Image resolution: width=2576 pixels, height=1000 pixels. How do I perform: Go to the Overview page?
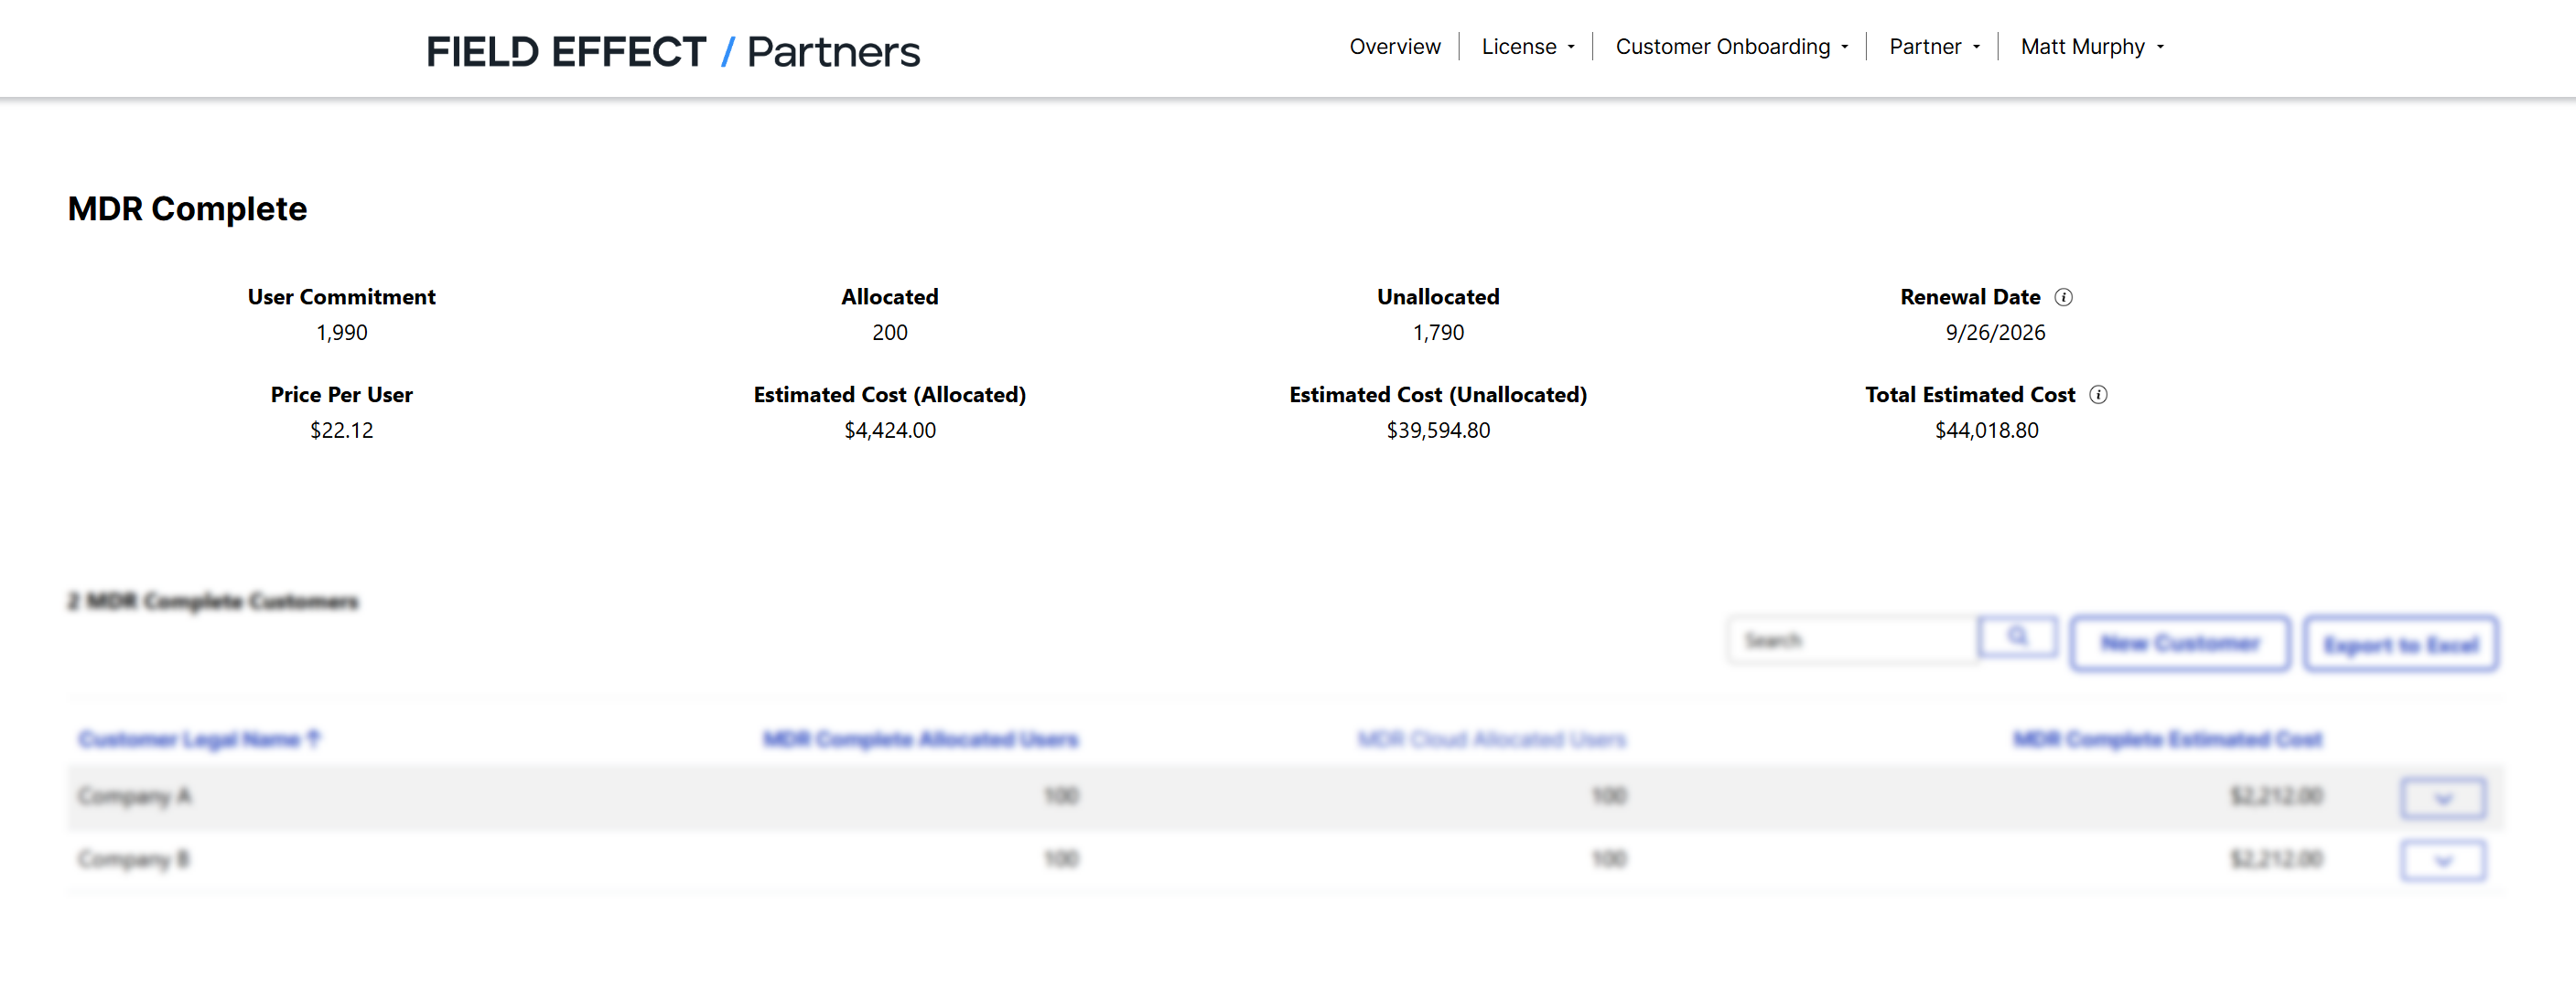pyautogui.click(x=1394, y=47)
